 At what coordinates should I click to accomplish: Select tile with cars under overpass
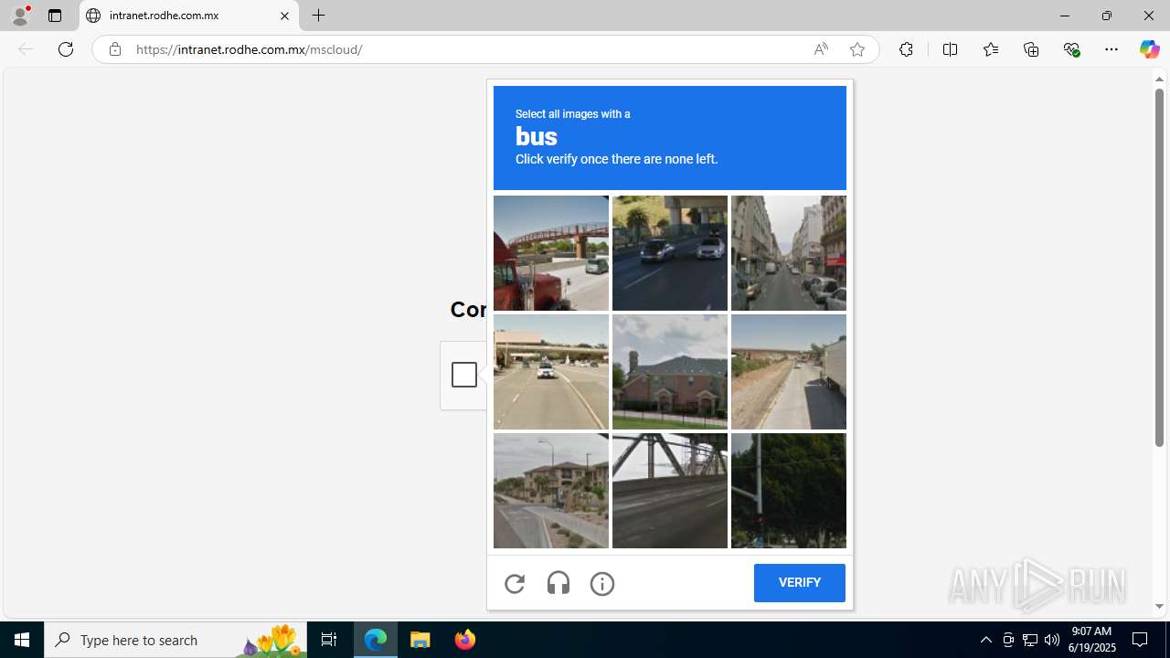click(x=670, y=253)
